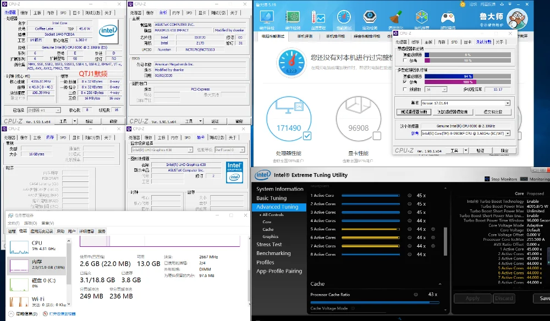Click reset icon next to 6 Active Cores

tap(433, 237)
